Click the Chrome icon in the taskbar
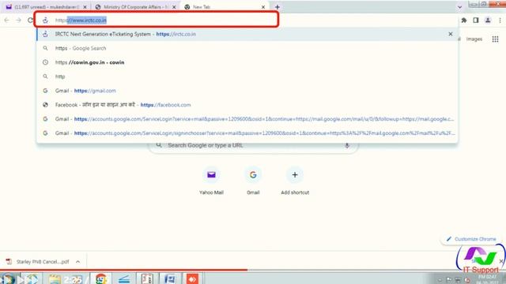Screen dimensions: 506x284 tap(101, 278)
